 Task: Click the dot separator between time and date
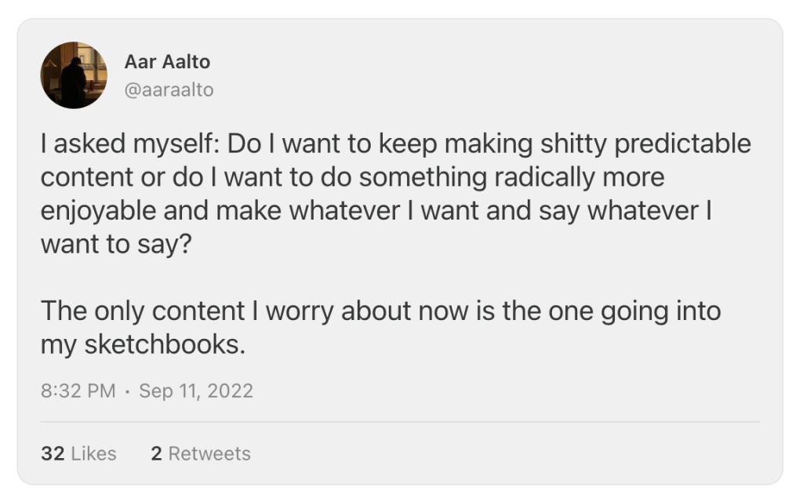pos(127,391)
